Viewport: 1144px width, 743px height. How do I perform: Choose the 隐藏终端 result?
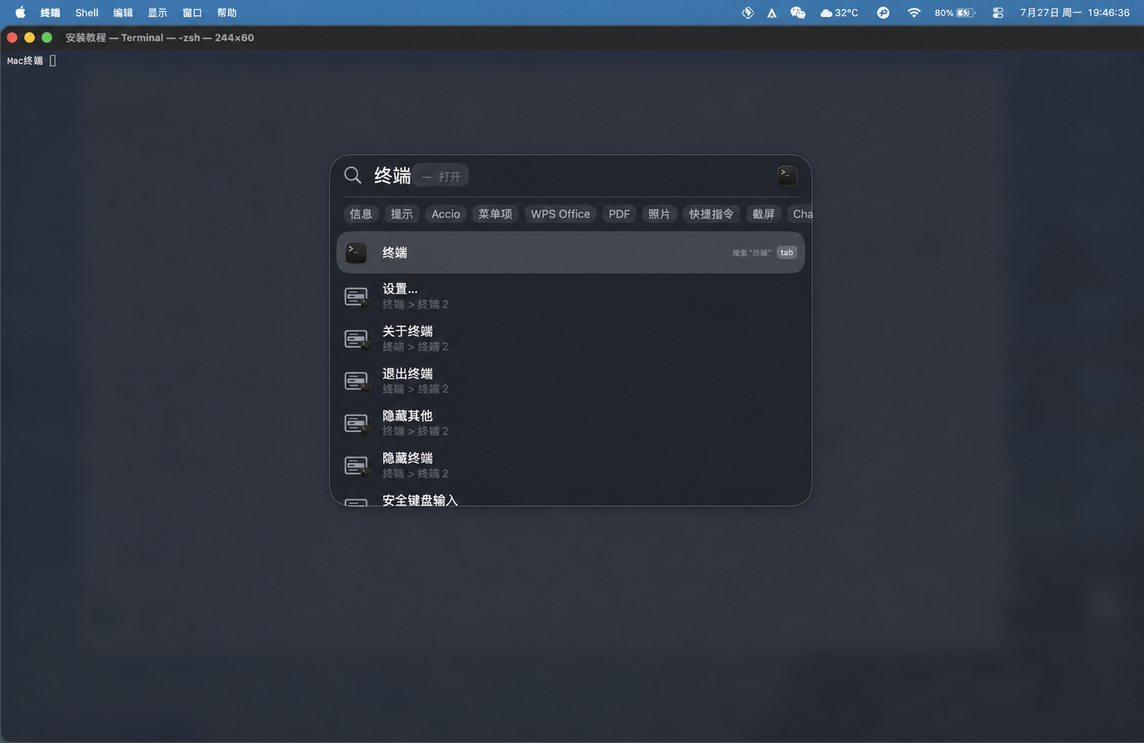click(x=571, y=465)
